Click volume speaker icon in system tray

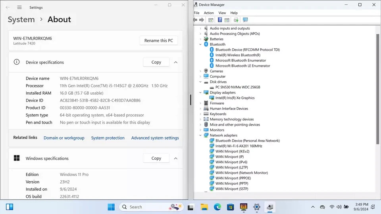[339, 207]
